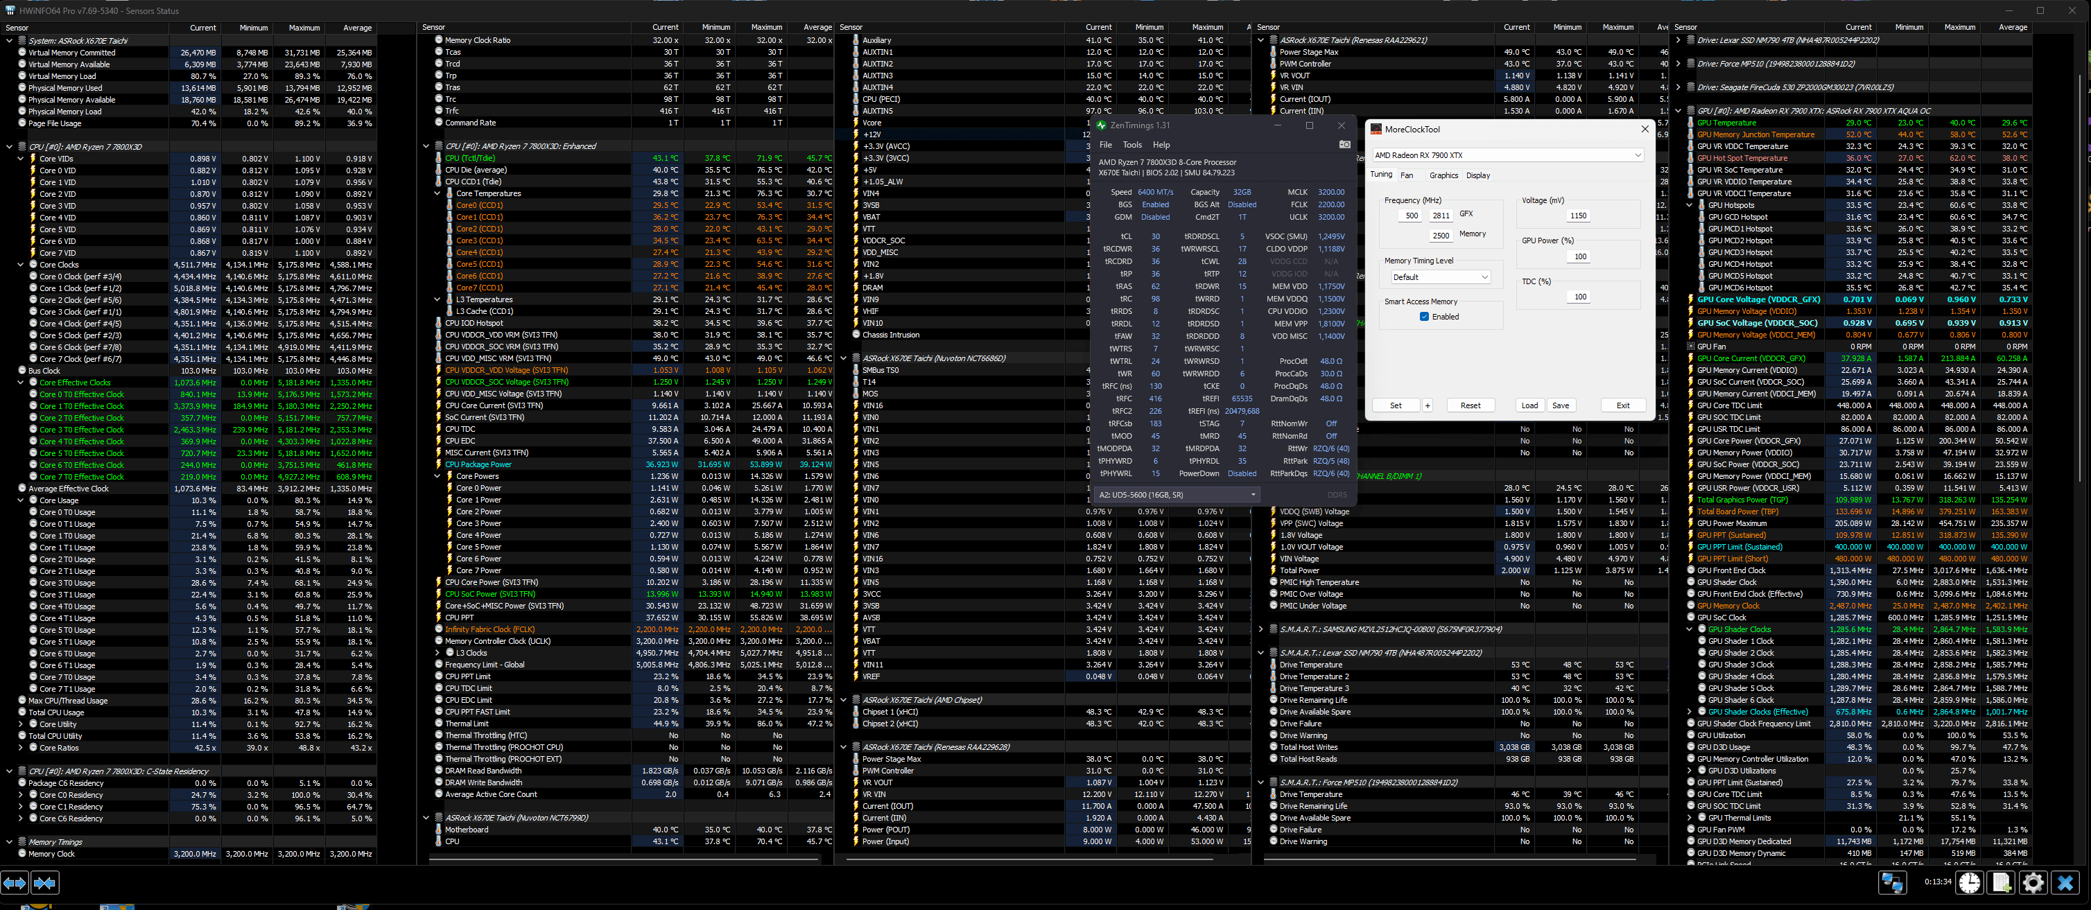Click the Set button in MoreClockTool
This screenshot has width=2091, height=910.
(x=1396, y=405)
